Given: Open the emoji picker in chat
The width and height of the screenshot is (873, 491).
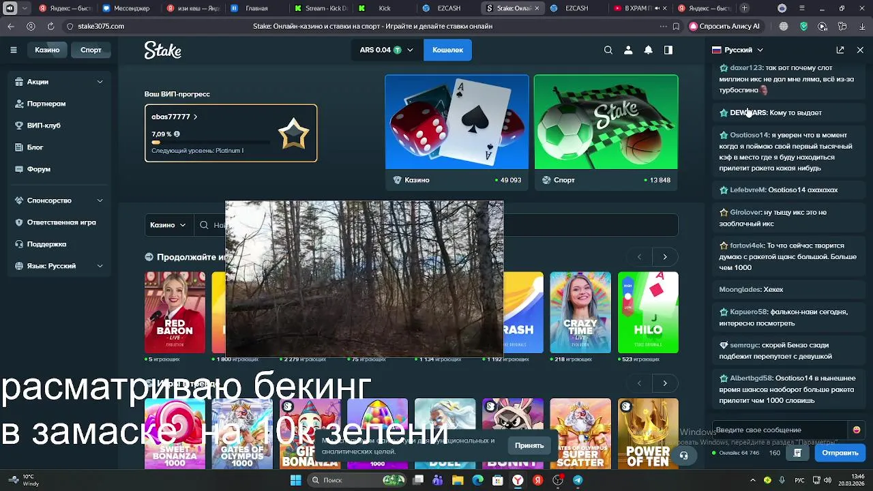Looking at the screenshot, I should click(856, 430).
